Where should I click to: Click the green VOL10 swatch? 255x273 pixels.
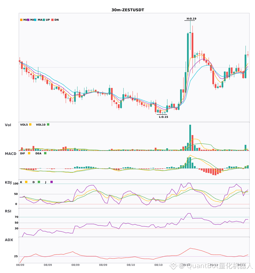click(x=48, y=124)
